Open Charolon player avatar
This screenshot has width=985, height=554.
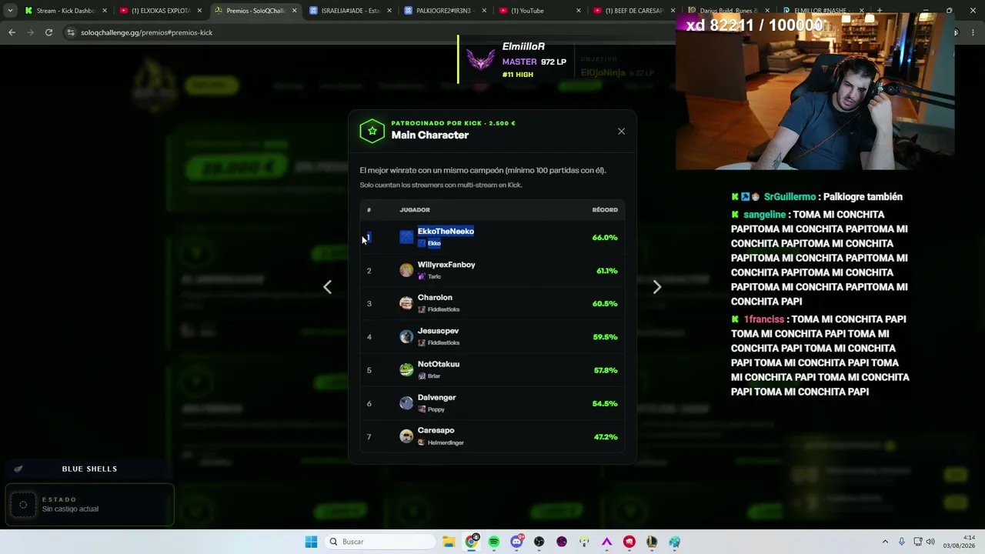coord(406,303)
